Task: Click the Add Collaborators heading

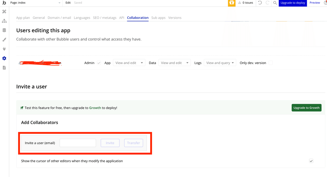Action: point(40,122)
